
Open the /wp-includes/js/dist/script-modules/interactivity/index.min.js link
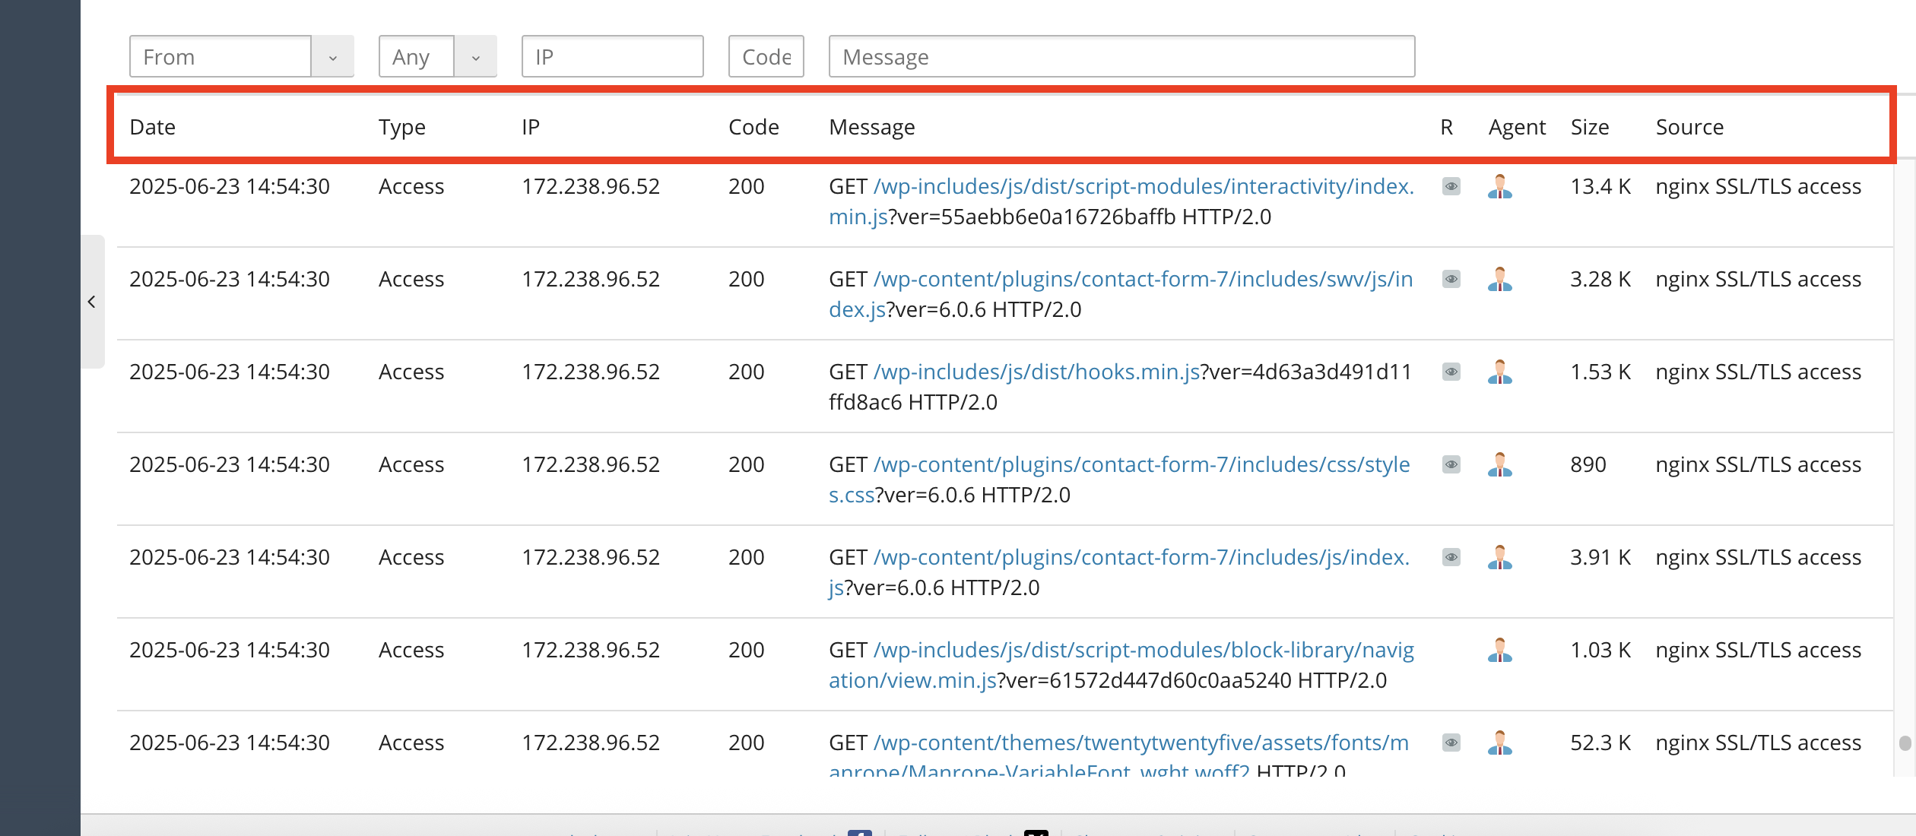(1144, 187)
